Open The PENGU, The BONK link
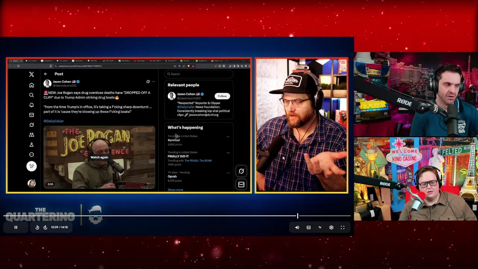Viewport: 478px width, 269px height. (198, 161)
